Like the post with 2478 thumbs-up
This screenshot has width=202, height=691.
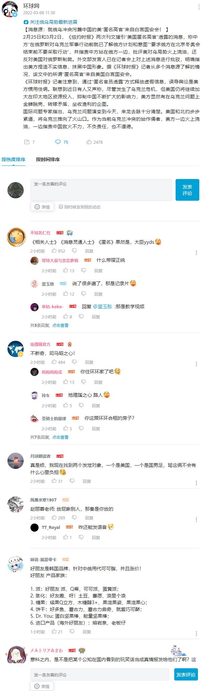(89, 142)
